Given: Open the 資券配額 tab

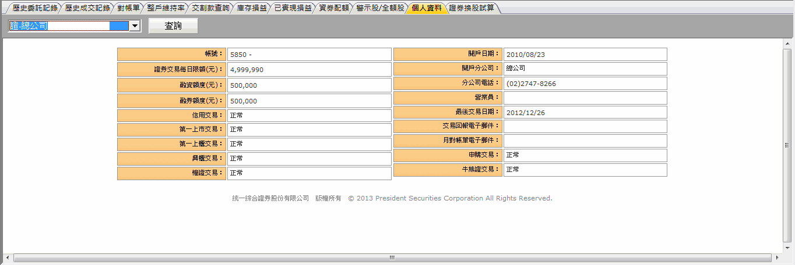Looking at the screenshot, I should 333,8.
